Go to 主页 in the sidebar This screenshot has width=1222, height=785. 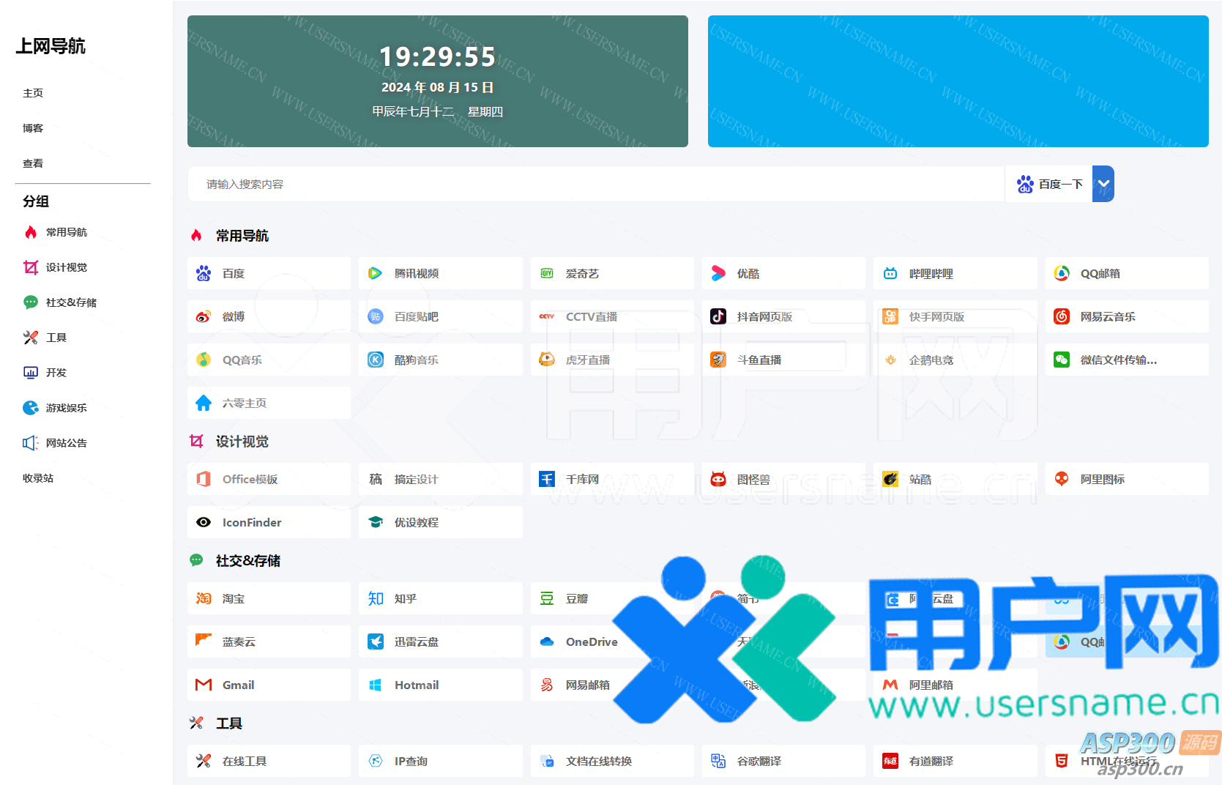pos(33,93)
